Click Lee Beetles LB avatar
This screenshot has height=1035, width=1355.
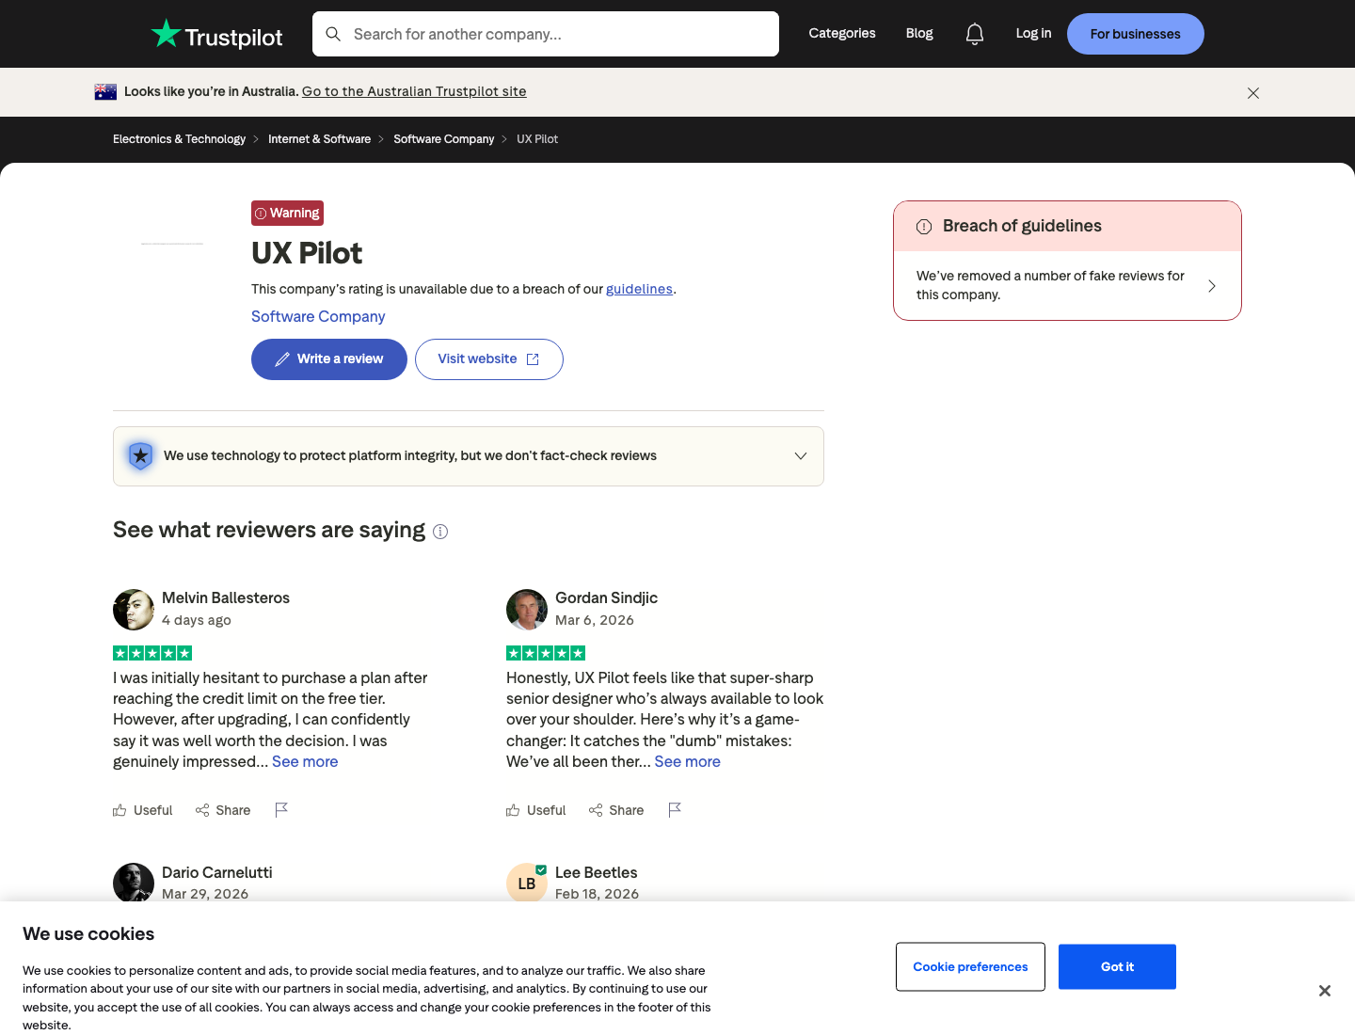click(x=527, y=883)
